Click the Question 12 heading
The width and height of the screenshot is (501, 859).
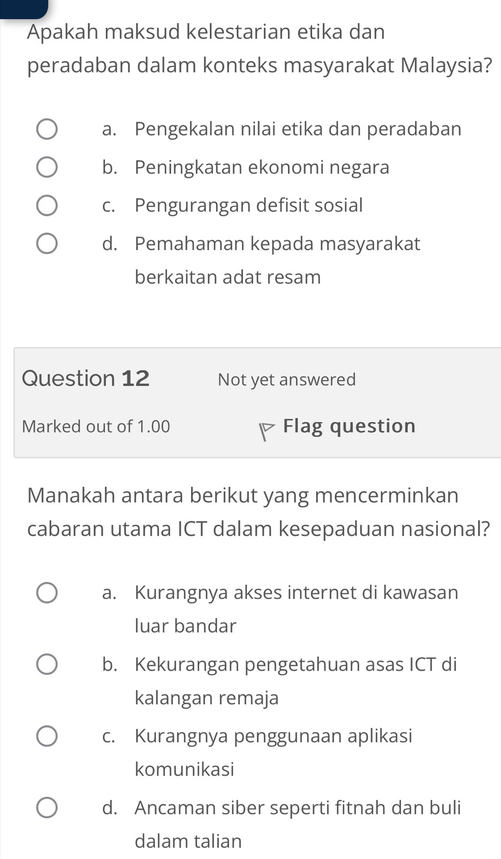[86, 379]
